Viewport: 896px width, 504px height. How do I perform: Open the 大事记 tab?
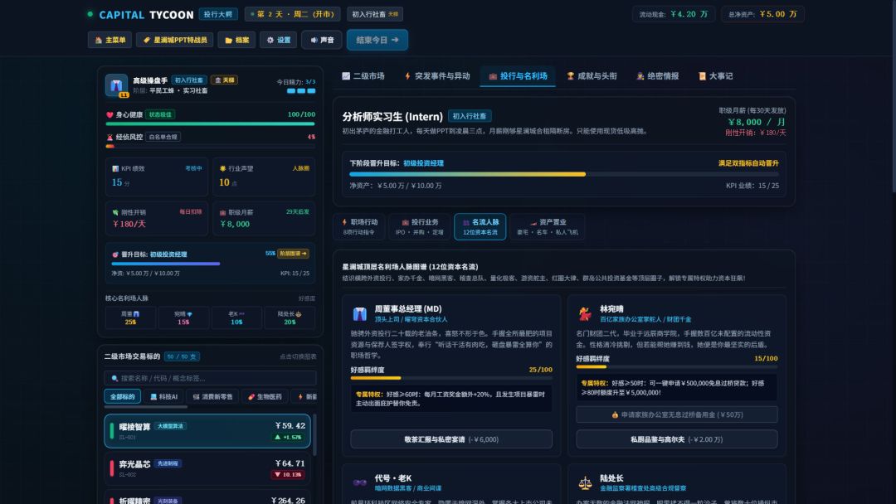715,76
